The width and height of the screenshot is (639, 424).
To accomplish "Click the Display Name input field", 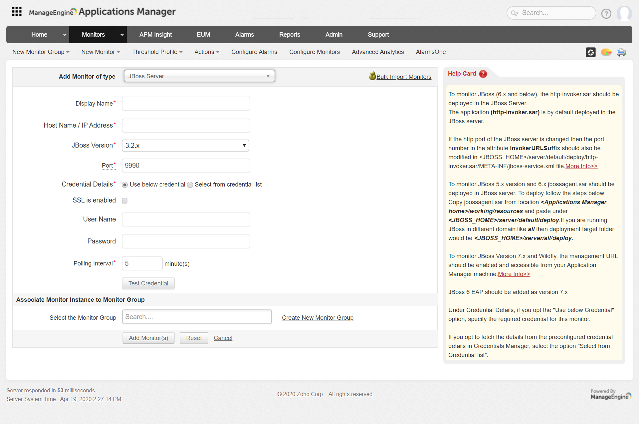I will click(186, 104).
